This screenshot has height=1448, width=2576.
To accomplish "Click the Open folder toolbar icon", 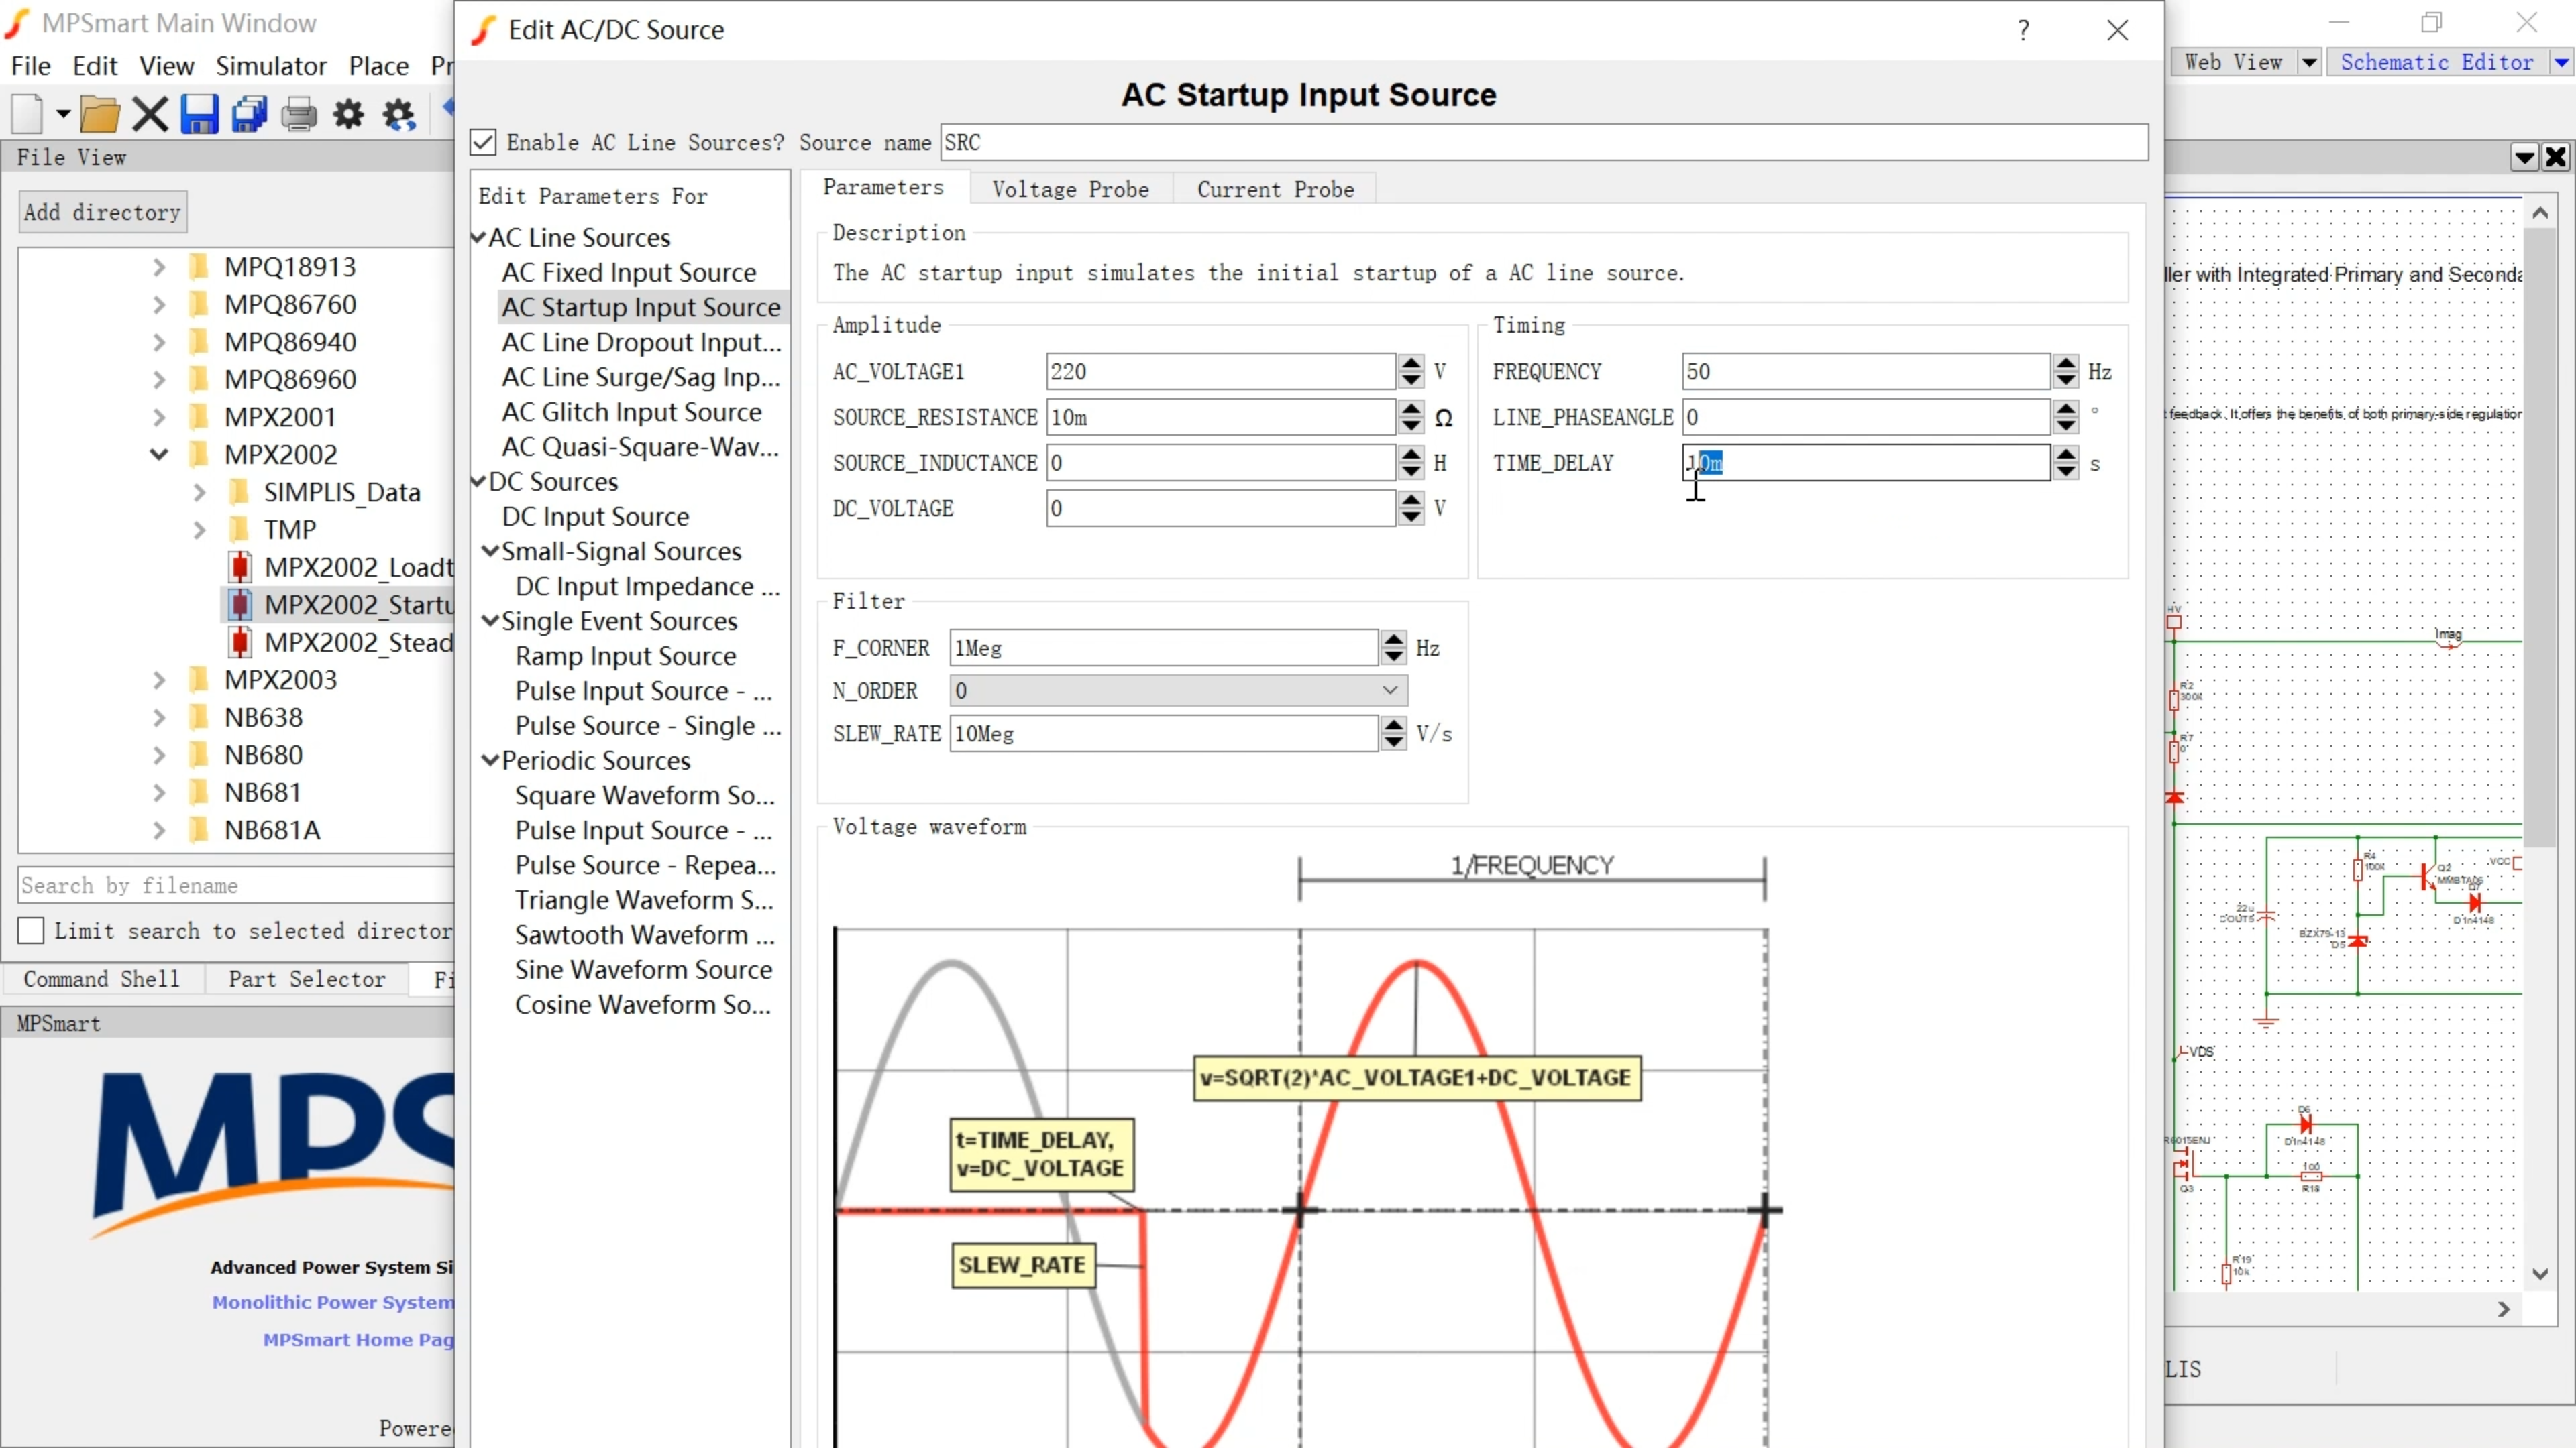I will pos(100,114).
